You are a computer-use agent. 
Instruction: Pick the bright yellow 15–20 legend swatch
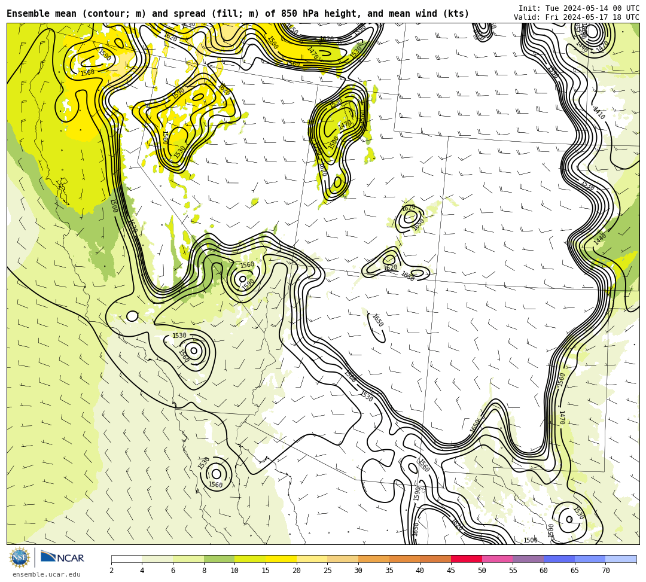pos(281,559)
